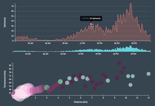This screenshot has height=106, width=155.
Task: Select the 09 AM tick on the main chart
Action: (x=65, y=43)
